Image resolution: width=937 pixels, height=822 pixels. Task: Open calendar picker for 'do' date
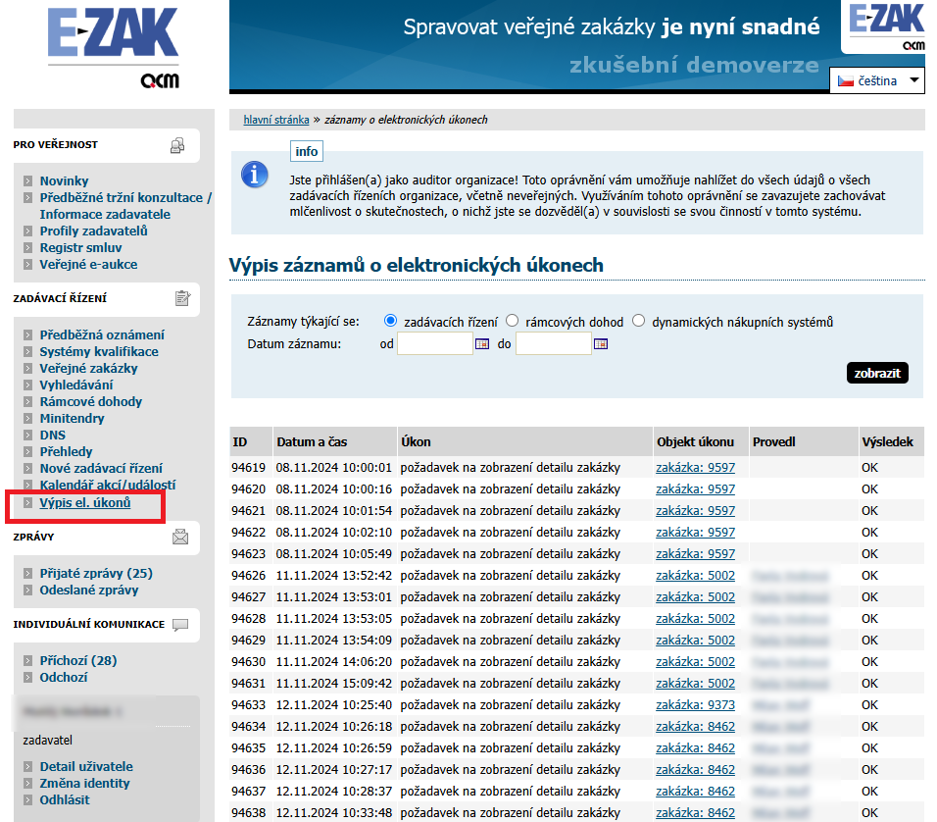(x=601, y=344)
